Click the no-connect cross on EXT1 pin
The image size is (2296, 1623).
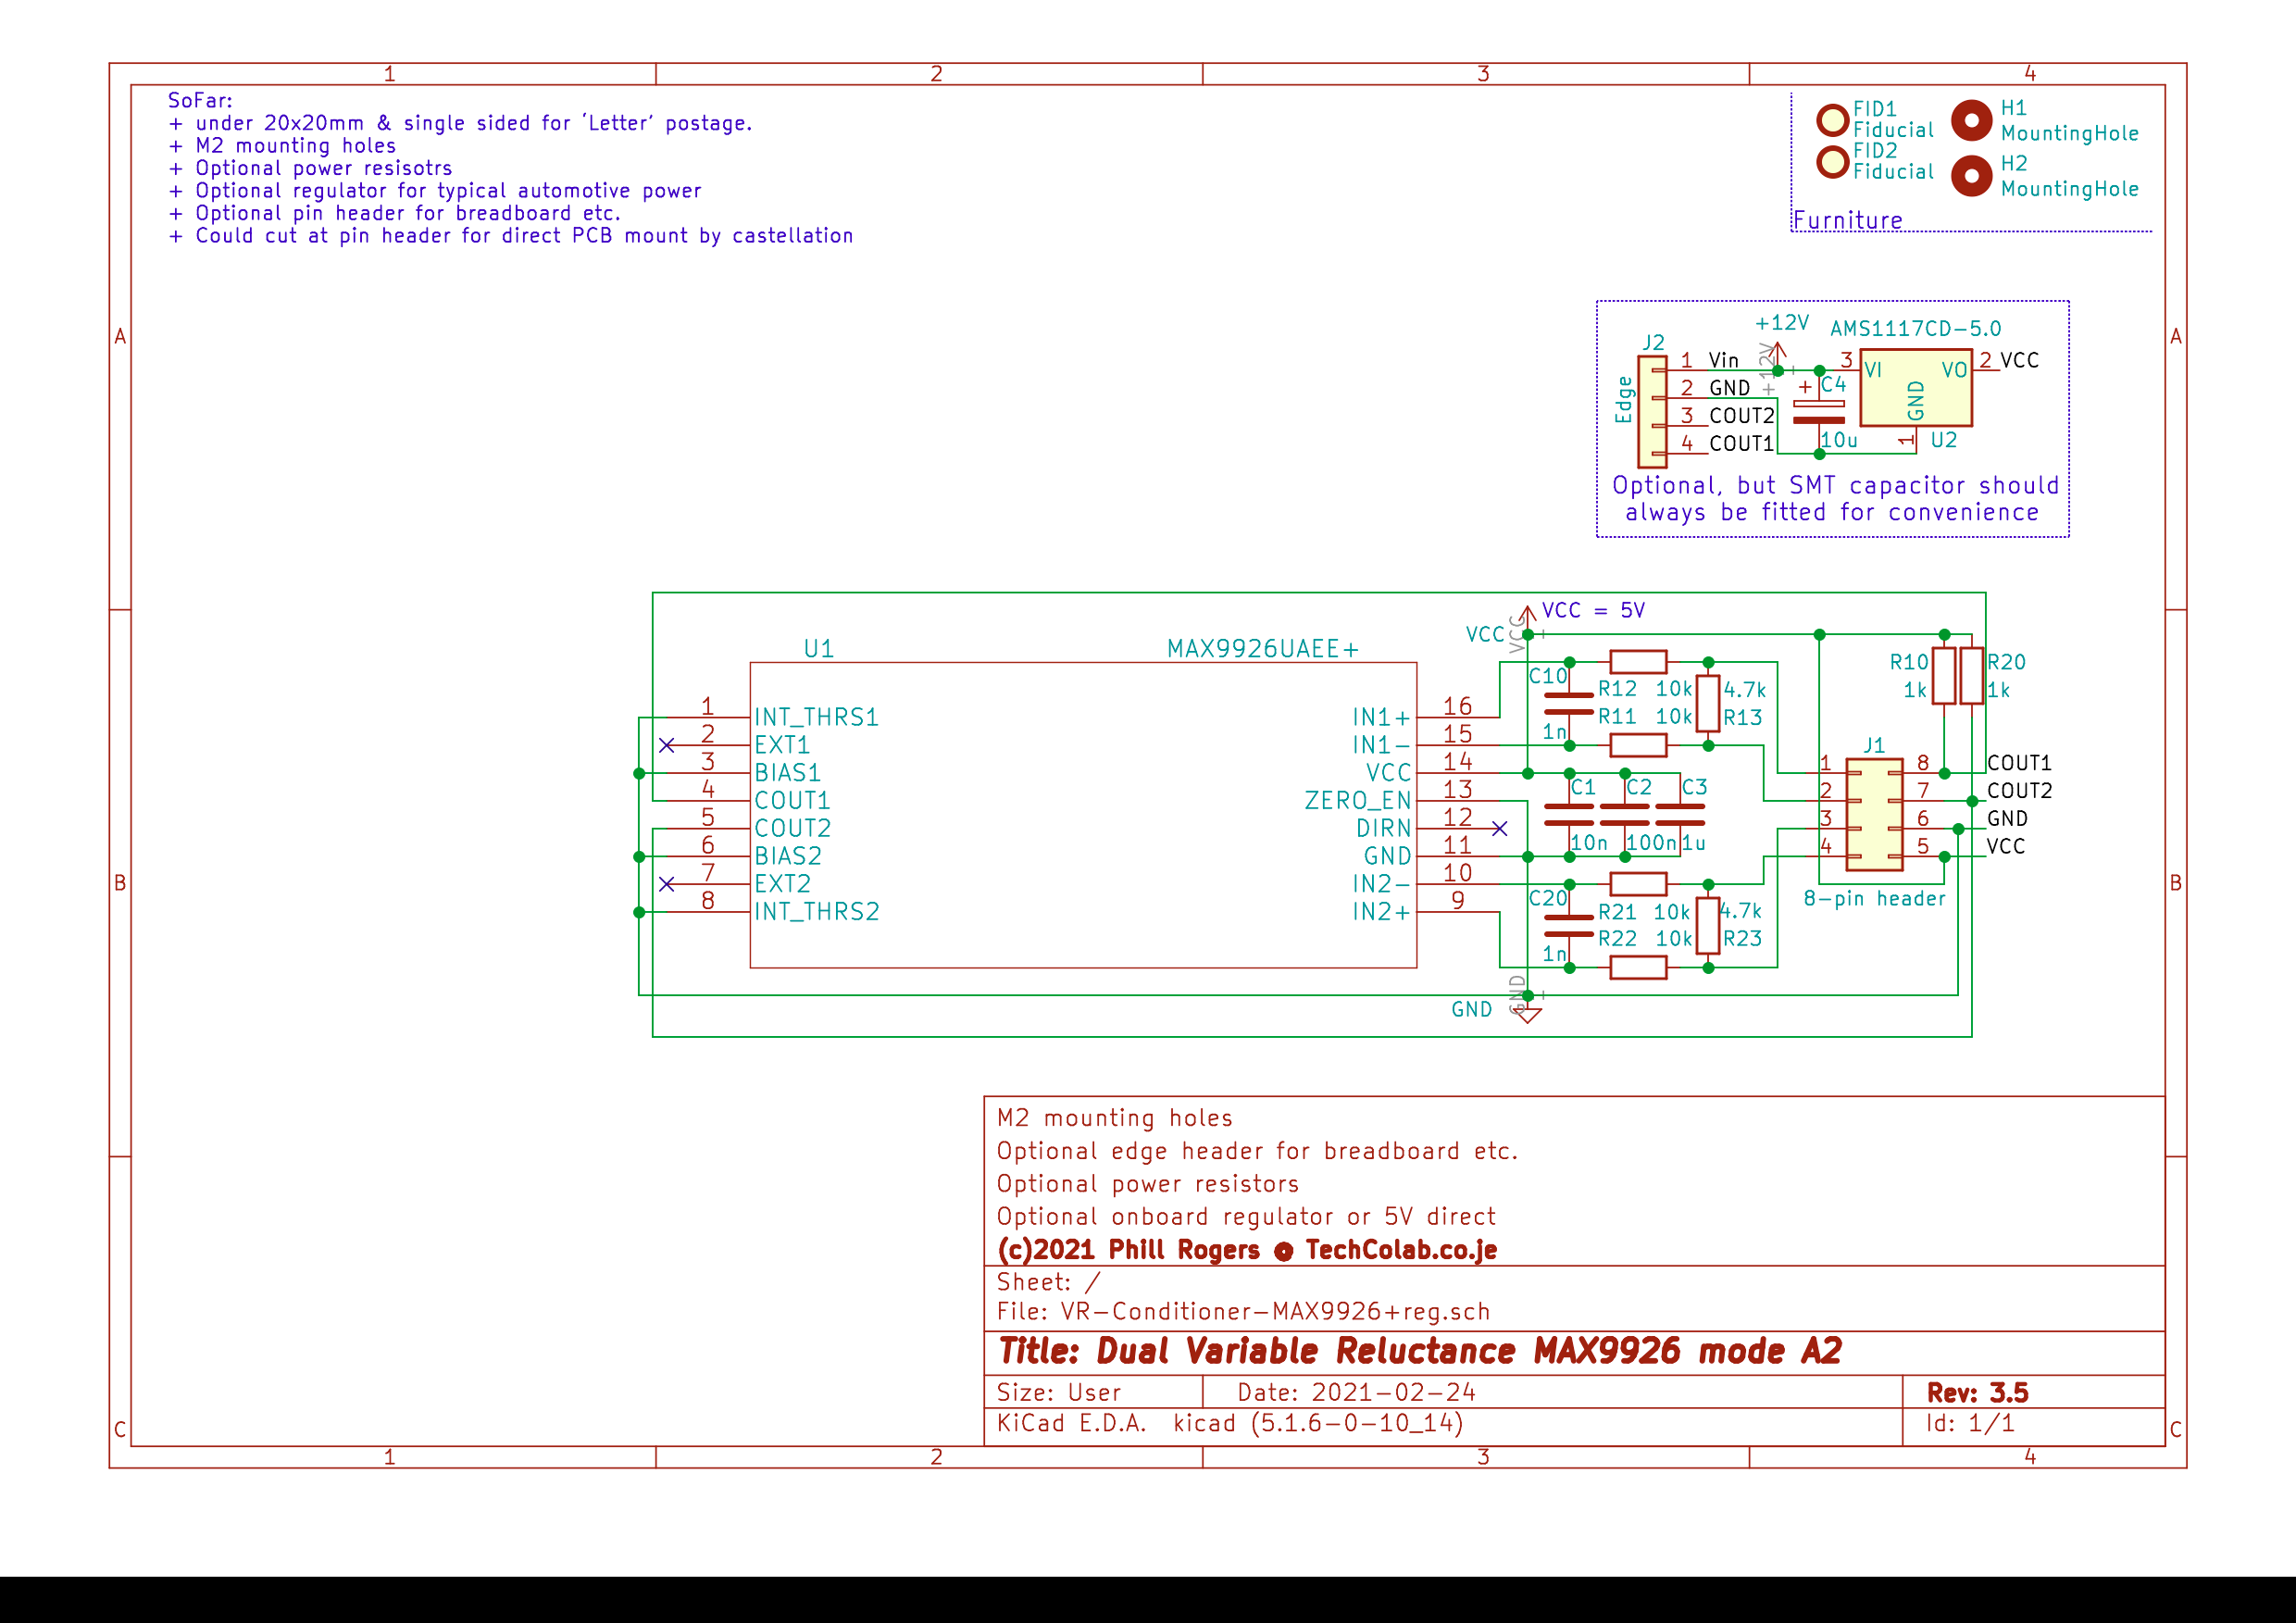(x=667, y=745)
